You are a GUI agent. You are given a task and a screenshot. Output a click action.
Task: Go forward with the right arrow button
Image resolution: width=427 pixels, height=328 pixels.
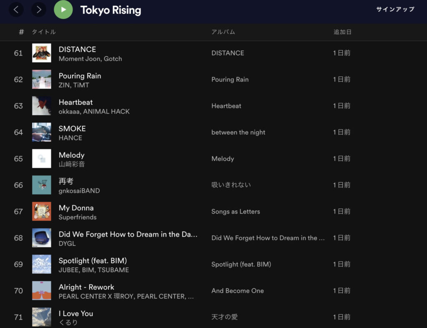click(x=39, y=10)
